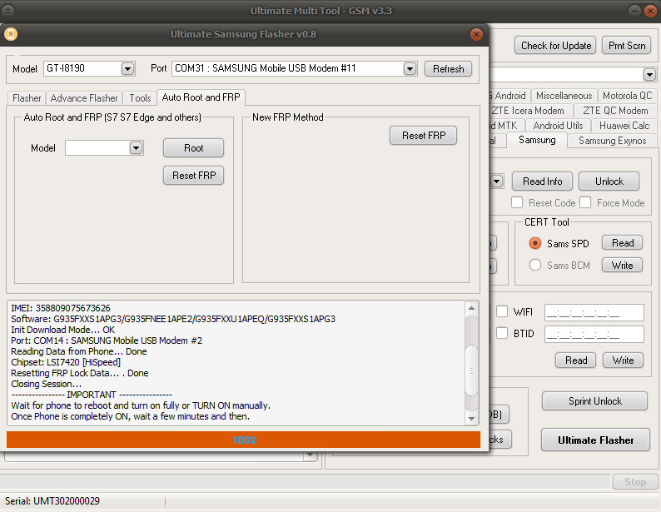This screenshot has width=661, height=512.
Task: Click CERT Tool Read button
Action: 622,243
